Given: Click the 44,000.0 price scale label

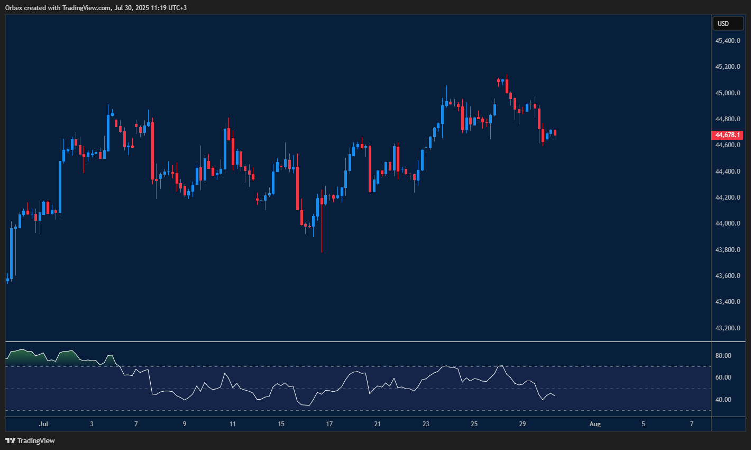Looking at the screenshot, I should click(727, 223).
